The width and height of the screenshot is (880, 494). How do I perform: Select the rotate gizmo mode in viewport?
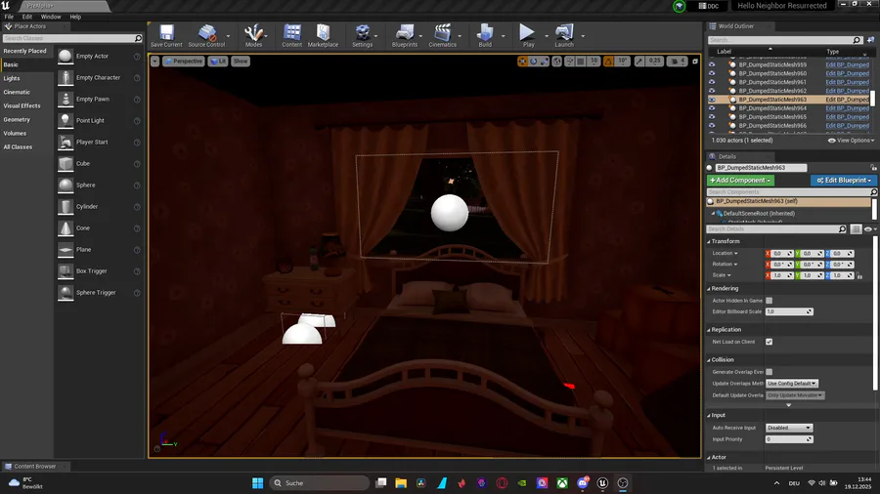point(533,62)
